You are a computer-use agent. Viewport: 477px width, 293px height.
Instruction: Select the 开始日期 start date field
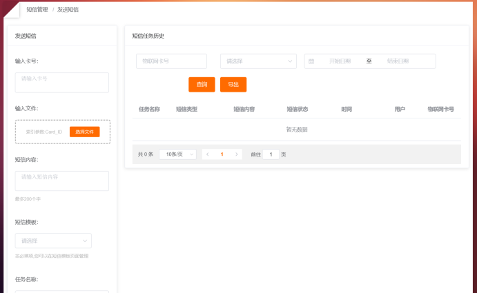tap(340, 61)
